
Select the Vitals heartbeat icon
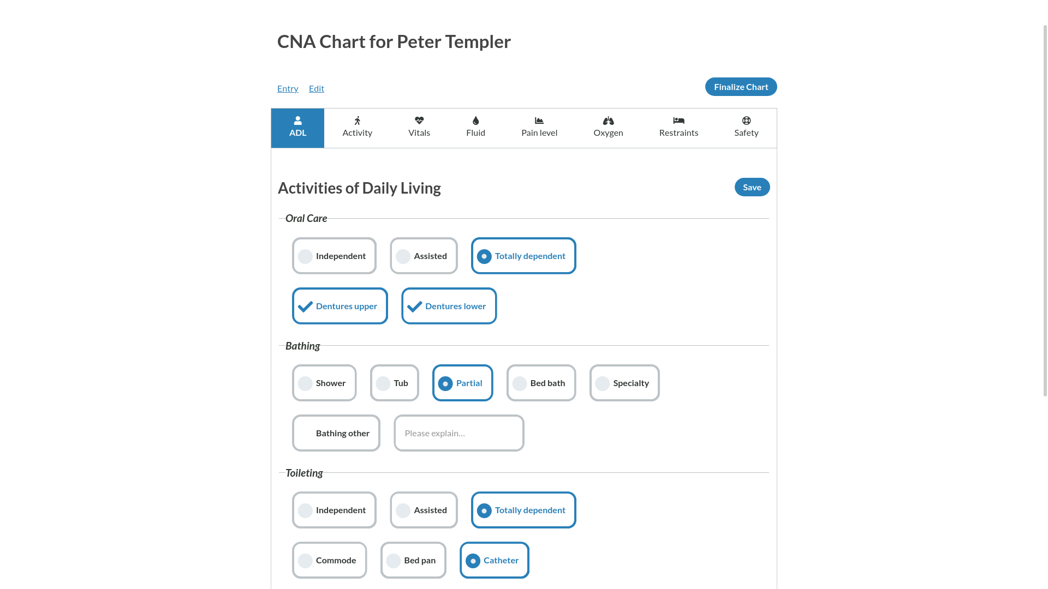(x=419, y=121)
